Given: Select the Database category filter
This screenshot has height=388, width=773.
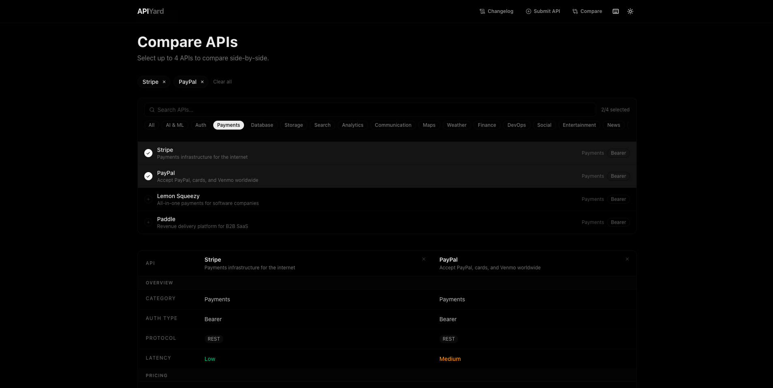Looking at the screenshot, I should point(262,125).
